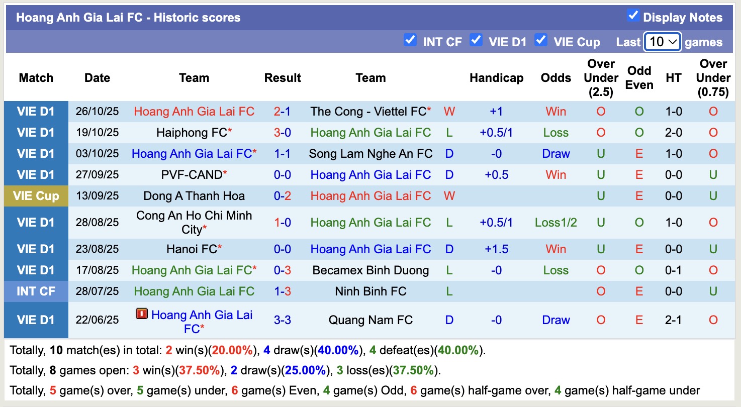Select the Ninh Binh FC team link
This screenshot has height=407, width=741.
370,291
